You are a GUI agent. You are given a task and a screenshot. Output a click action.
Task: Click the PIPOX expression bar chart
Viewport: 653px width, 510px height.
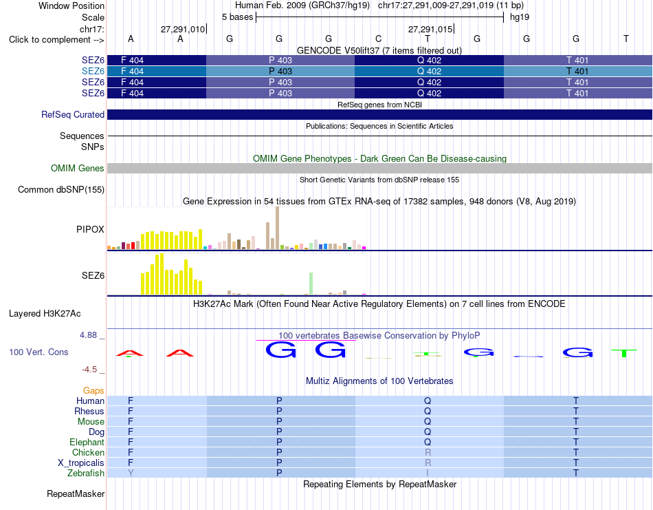[236, 228]
